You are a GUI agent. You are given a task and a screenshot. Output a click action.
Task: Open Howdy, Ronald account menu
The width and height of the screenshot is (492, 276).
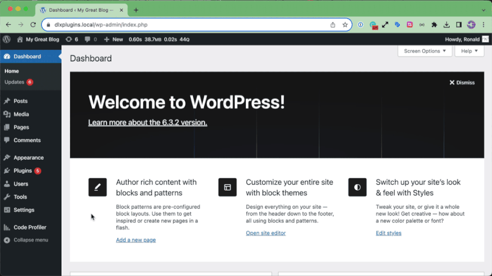pos(467,39)
